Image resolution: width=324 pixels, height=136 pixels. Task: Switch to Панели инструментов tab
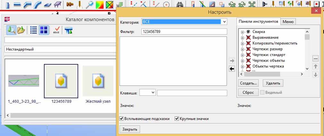[259, 21]
